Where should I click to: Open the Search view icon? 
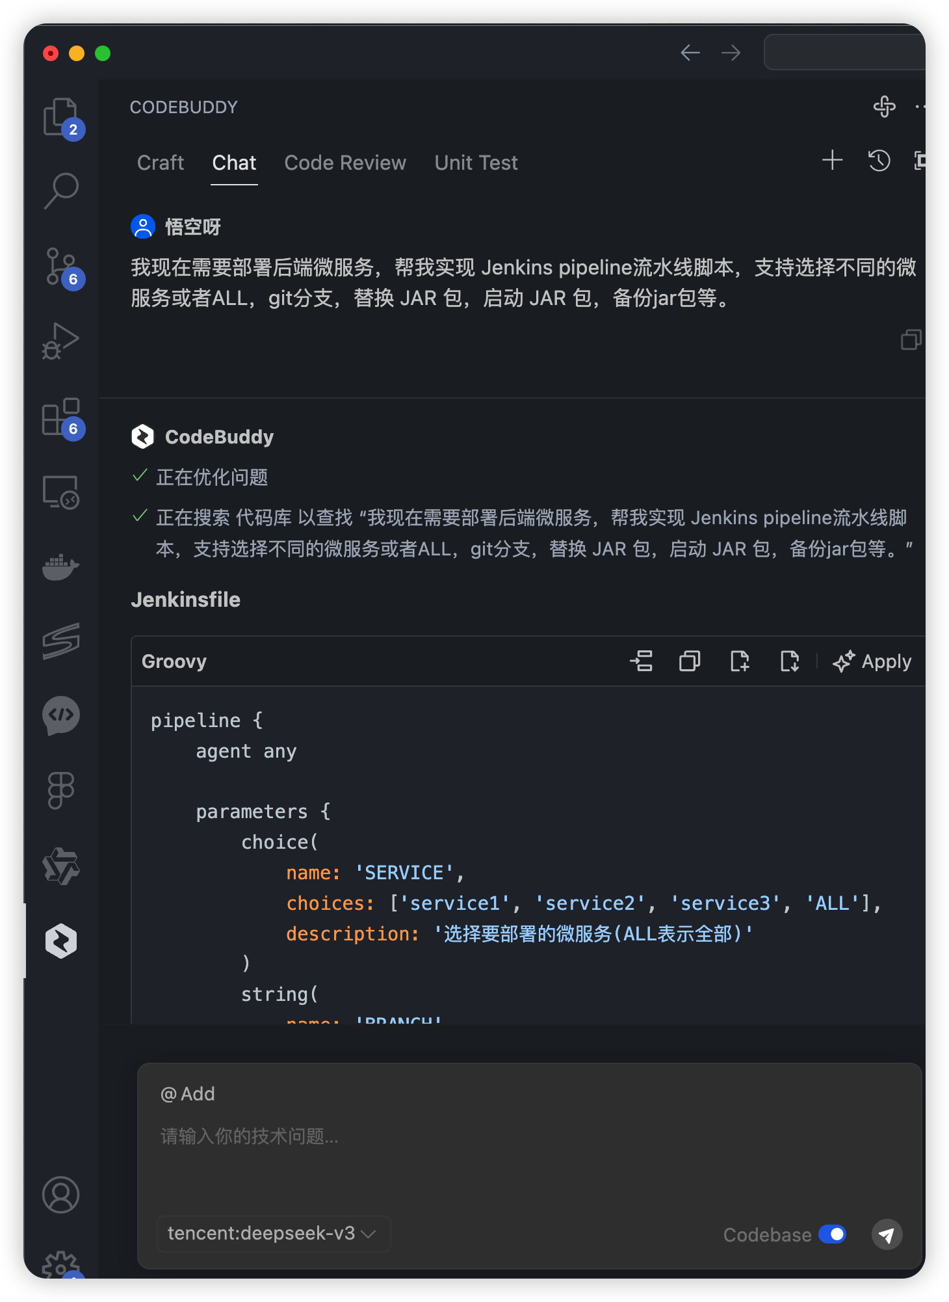click(60, 191)
